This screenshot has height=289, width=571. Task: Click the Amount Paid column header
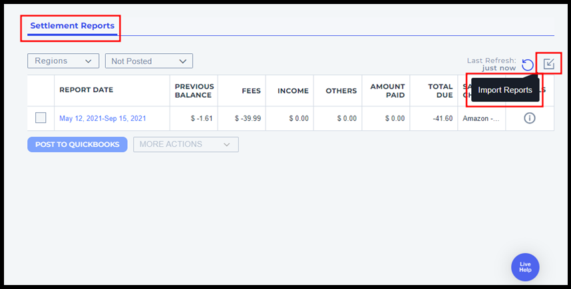click(387, 90)
